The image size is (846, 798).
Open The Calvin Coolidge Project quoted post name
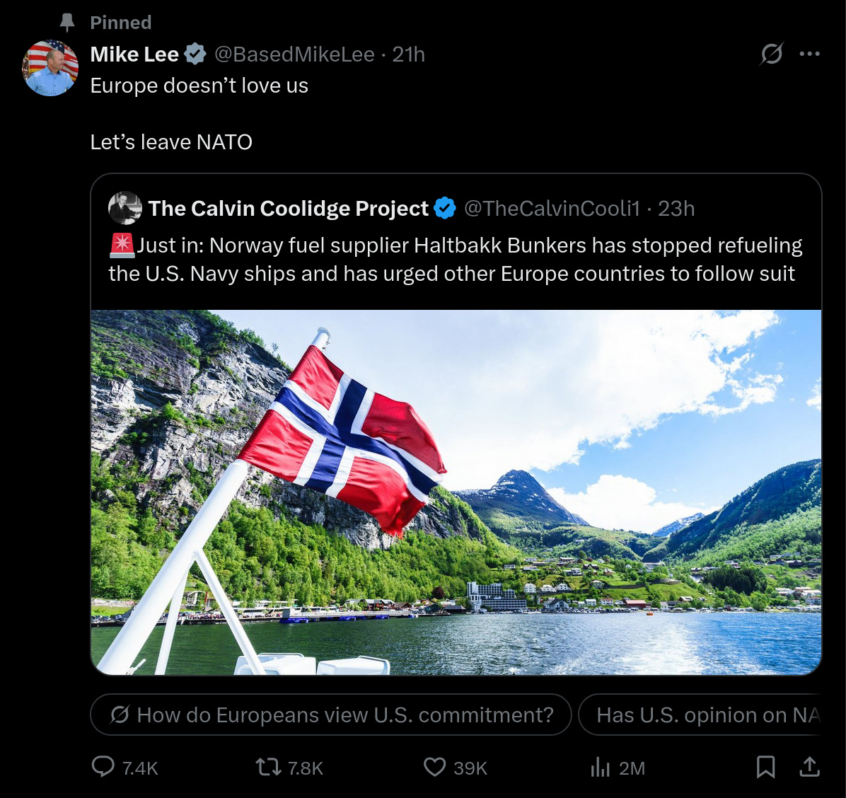pos(289,209)
